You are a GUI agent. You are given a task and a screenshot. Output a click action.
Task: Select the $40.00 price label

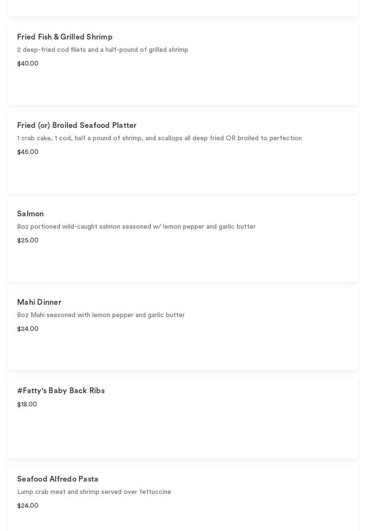coord(28,64)
